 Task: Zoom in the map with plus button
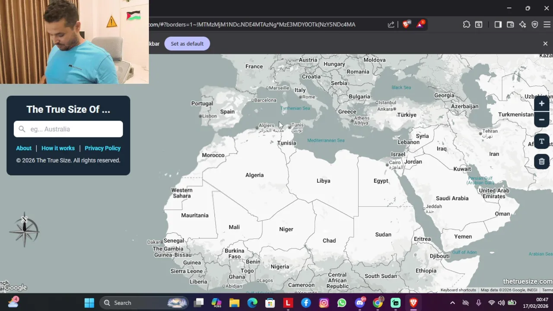coord(541,104)
